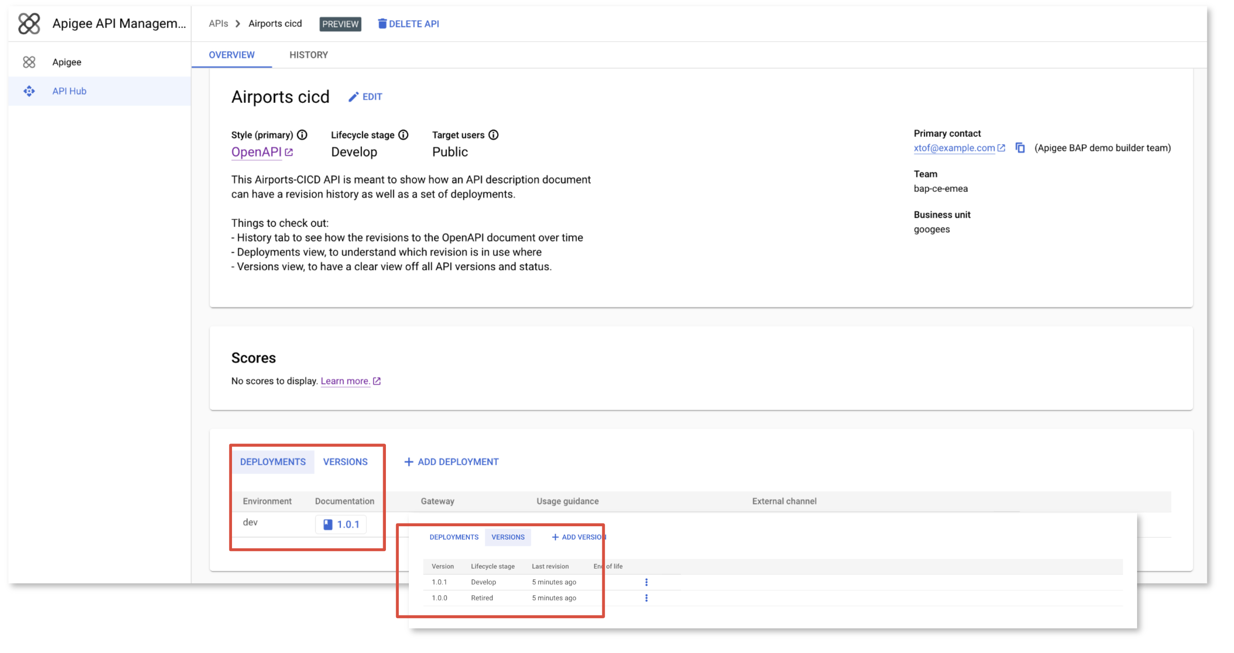The width and height of the screenshot is (1234, 653).
Task: Open the Apigee sidebar item
Action: pyautogui.click(x=100, y=62)
